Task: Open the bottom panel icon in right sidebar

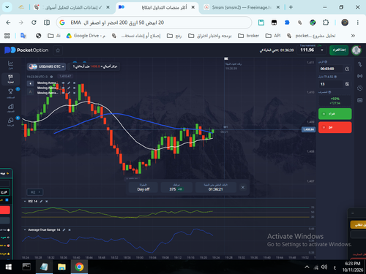Action: coord(360,100)
